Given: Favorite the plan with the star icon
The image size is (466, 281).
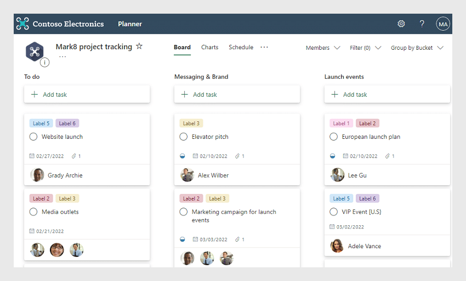Looking at the screenshot, I should [139, 46].
